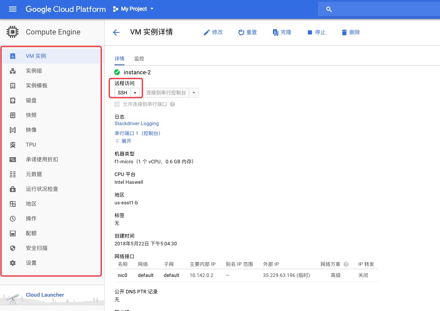Screen dimensions: 440x311
Task: Click the TPU sidebar icon
Action: click(x=13, y=145)
